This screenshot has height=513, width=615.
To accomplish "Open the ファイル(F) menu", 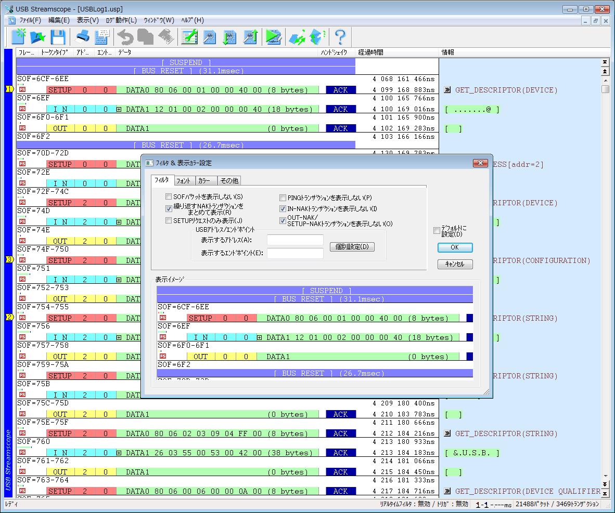I will click(x=30, y=20).
